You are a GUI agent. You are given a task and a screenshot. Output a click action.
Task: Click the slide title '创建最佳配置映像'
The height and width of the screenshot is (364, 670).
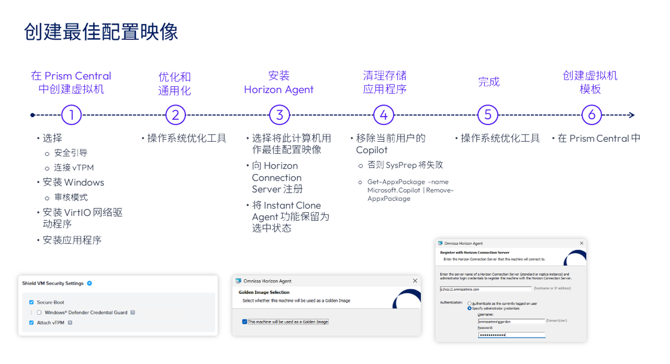click(101, 32)
